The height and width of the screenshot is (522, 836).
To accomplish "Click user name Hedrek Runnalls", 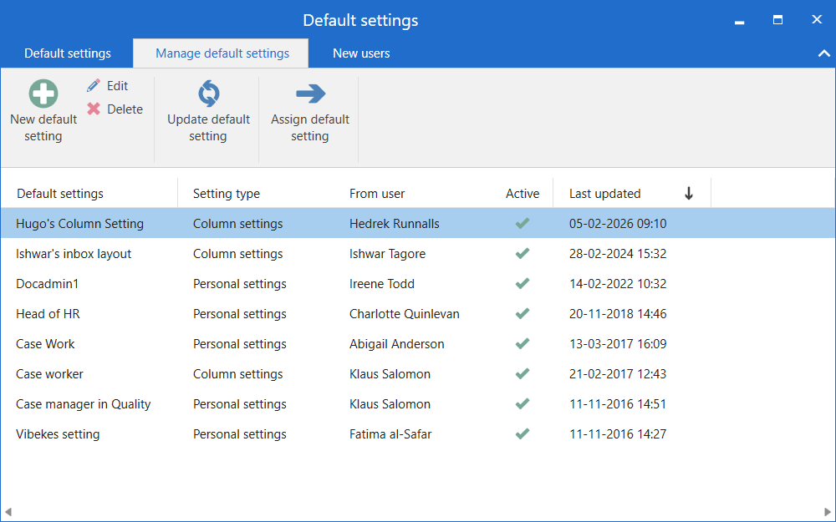I will [395, 224].
